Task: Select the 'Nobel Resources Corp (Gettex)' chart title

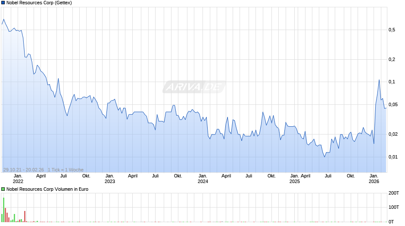Action: pyautogui.click(x=39, y=3)
